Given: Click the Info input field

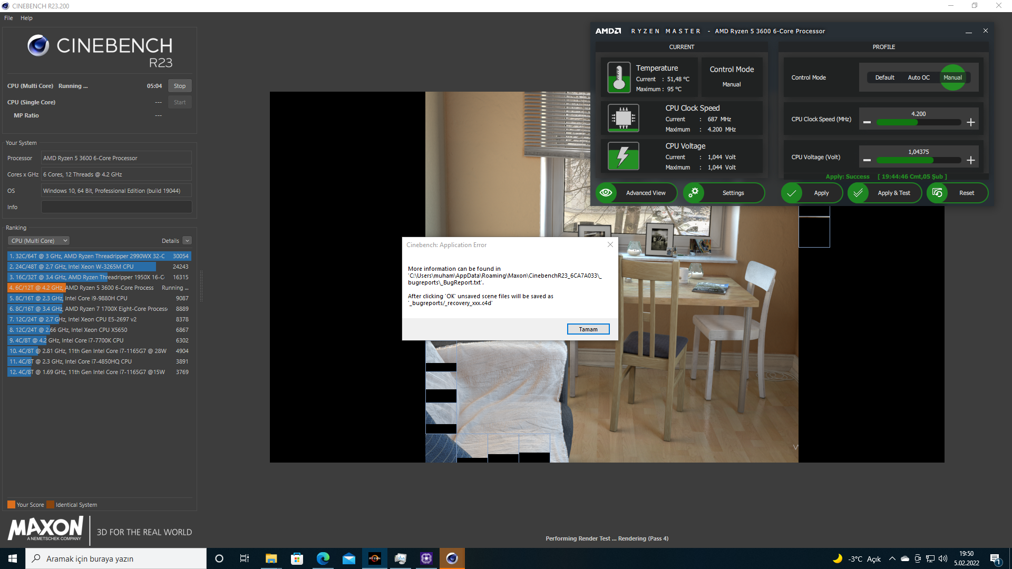Looking at the screenshot, I should (116, 207).
